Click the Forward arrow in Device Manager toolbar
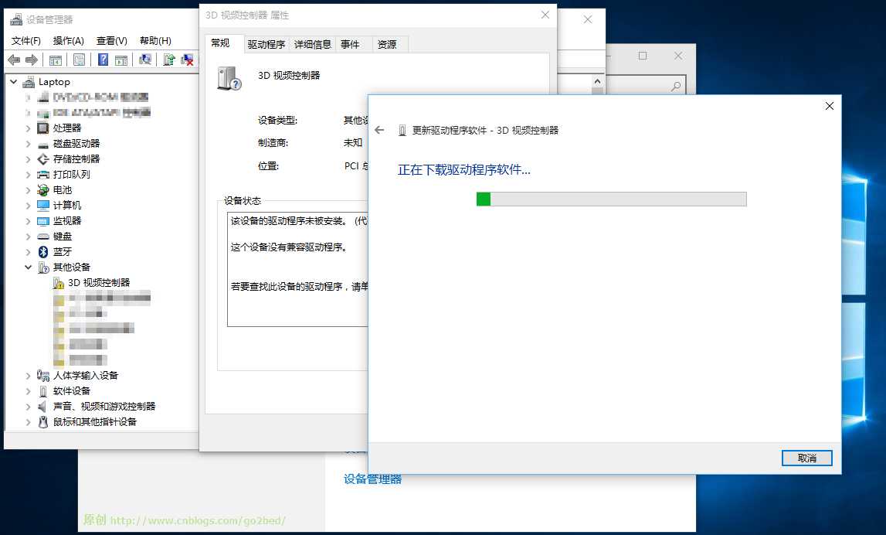This screenshot has width=886, height=535. (32, 60)
